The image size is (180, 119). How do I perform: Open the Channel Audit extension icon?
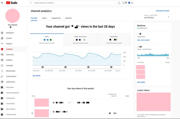pyautogui.click(x=2, y=114)
